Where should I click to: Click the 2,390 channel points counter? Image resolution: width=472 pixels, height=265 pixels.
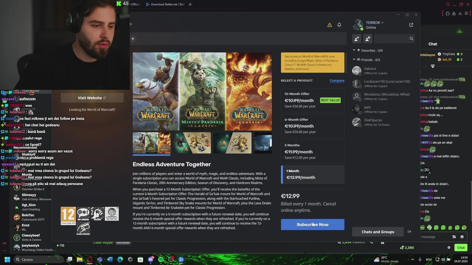407,248
